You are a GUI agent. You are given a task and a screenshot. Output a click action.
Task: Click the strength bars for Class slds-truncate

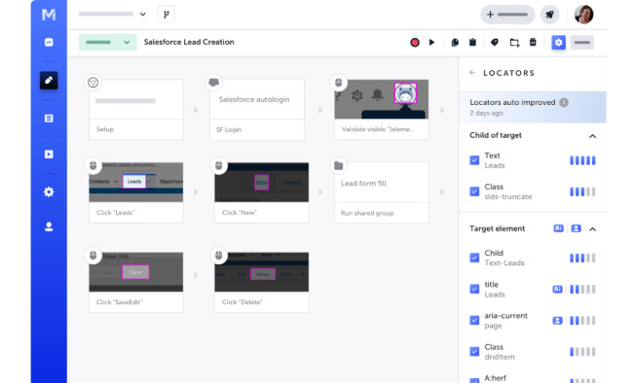[x=582, y=191]
